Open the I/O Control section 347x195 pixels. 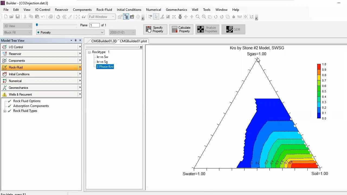tap(41, 47)
